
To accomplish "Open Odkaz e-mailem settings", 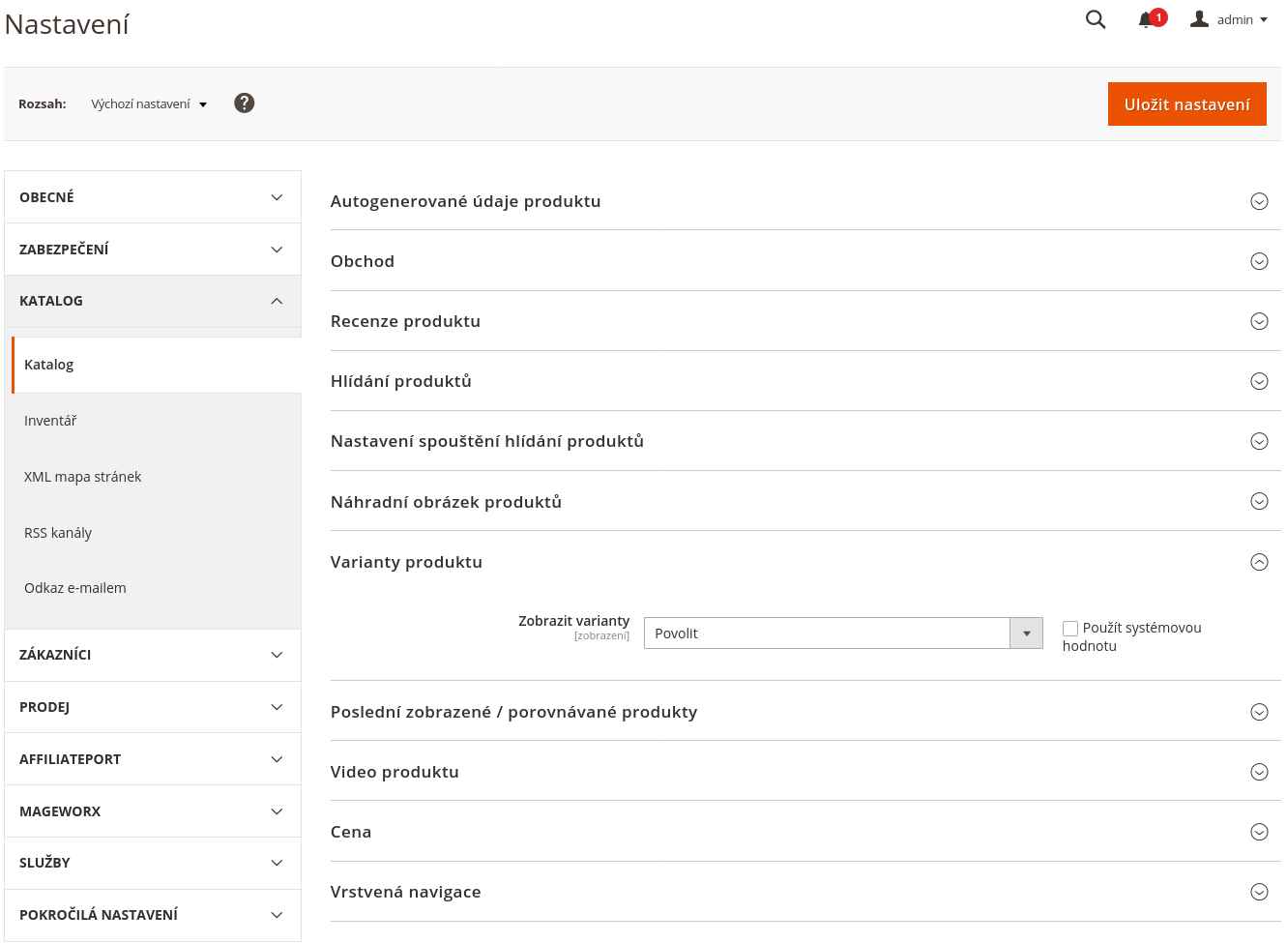I will [x=157, y=588].
